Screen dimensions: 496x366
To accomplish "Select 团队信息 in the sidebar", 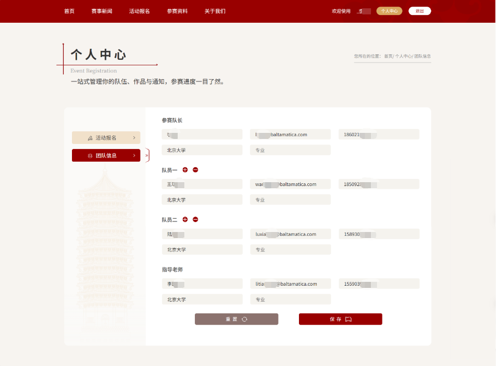I will pos(106,156).
